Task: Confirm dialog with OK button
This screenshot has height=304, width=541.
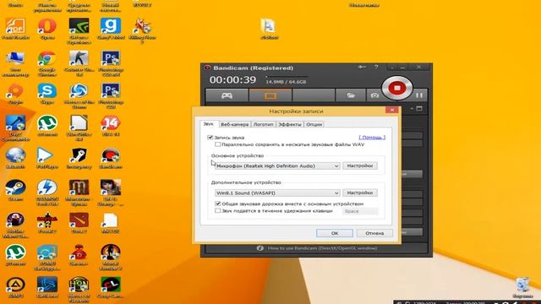Action: pyautogui.click(x=335, y=233)
